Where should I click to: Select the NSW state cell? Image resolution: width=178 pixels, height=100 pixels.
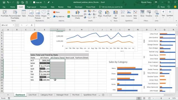pyautogui.click(x=34, y=63)
